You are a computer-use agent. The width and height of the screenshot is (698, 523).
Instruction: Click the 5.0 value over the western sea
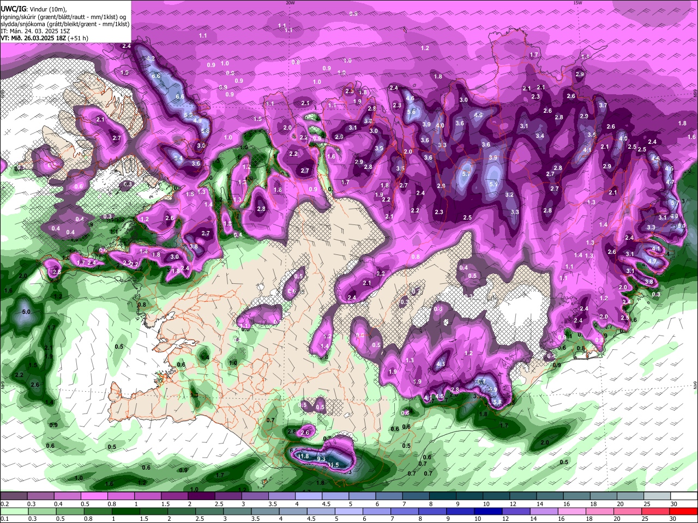click(x=26, y=312)
